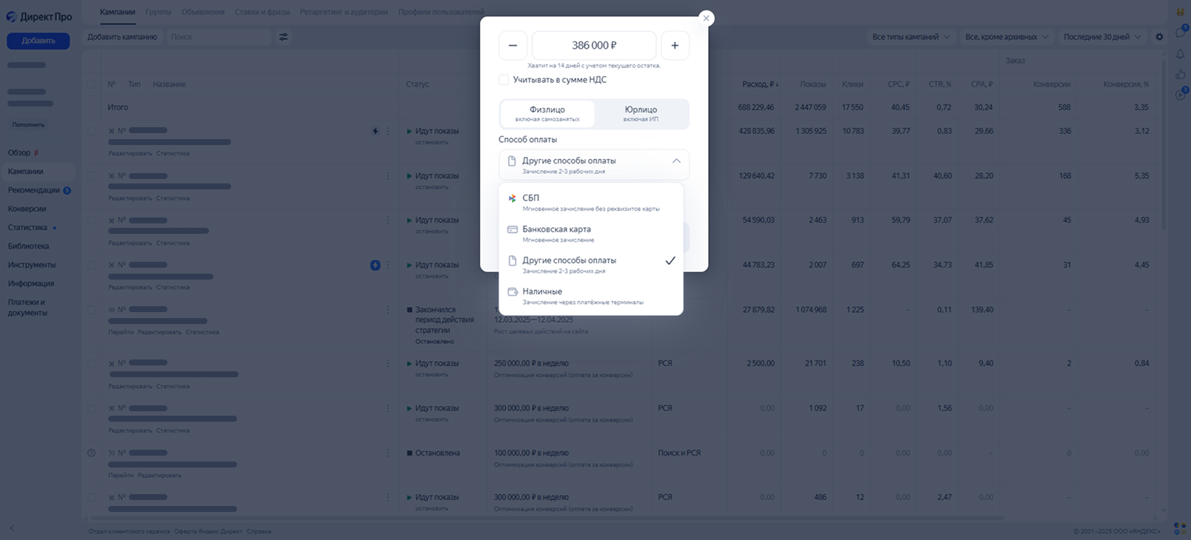1191x540 pixels.
Task: Click the 386 000 ₽ amount field
Action: click(x=594, y=45)
